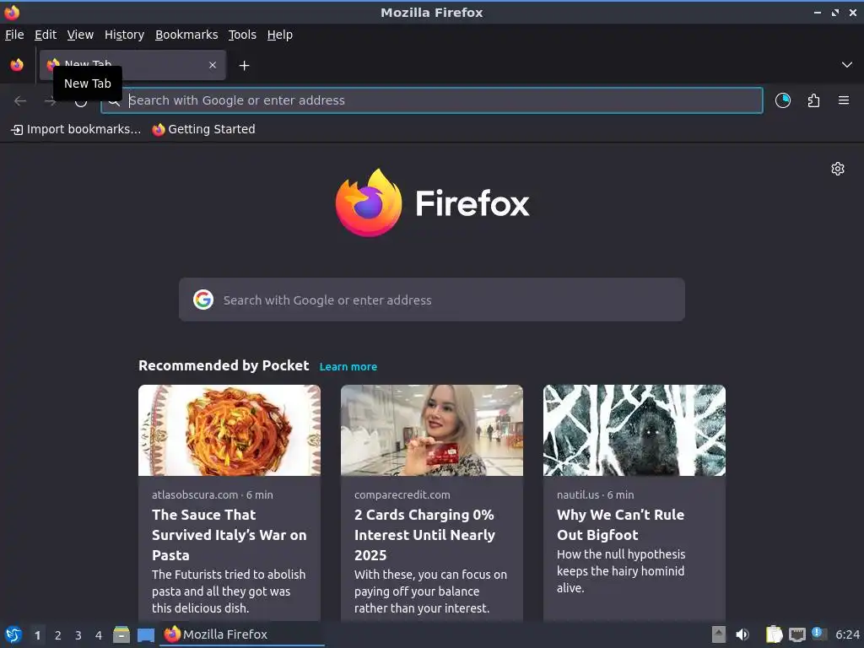Open the Bigfoot article thumbnail

634,430
